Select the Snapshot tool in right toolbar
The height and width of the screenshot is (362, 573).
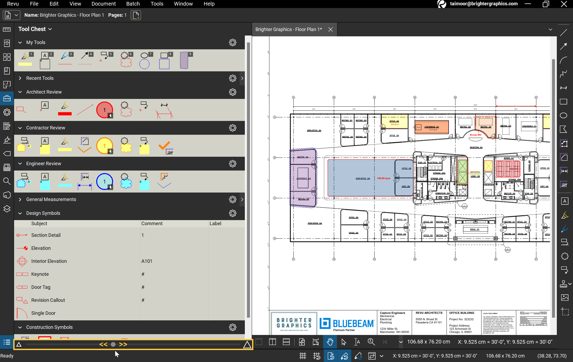565,311
